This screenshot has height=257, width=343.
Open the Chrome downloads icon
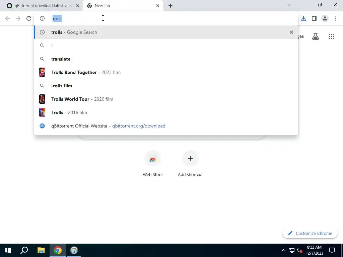pos(303,19)
